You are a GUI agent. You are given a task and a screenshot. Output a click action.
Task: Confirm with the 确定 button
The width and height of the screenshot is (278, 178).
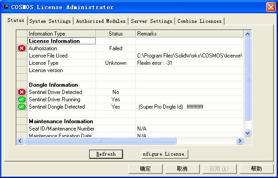145,169
